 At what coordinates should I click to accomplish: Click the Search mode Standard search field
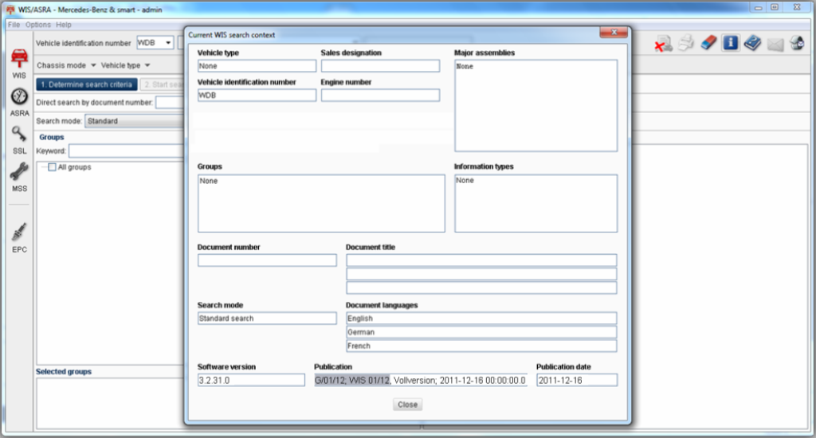pos(267,318)
